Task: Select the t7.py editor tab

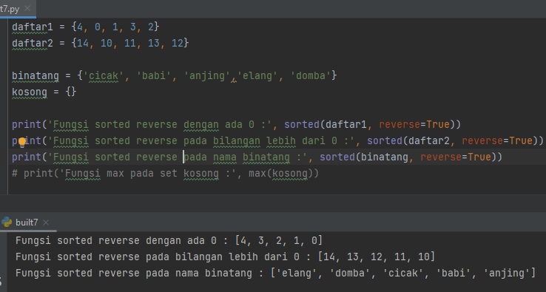Action: click(x=10, y=9)
